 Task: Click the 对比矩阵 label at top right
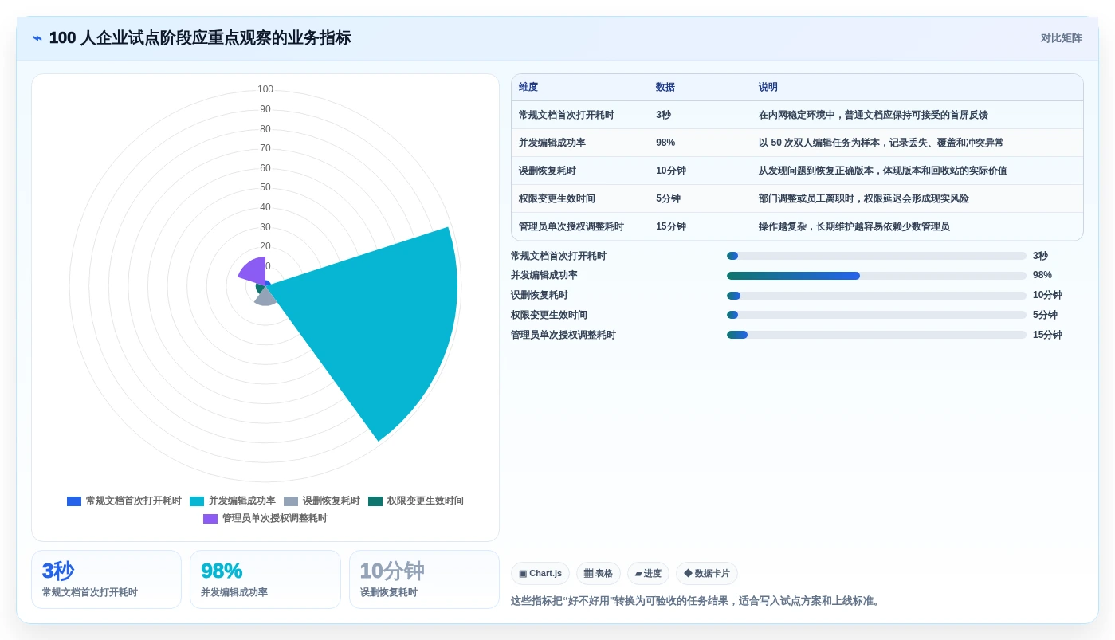(x=1061, y=38)
